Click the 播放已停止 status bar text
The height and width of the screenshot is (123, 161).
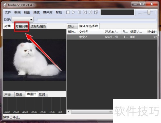click(12, 117)
